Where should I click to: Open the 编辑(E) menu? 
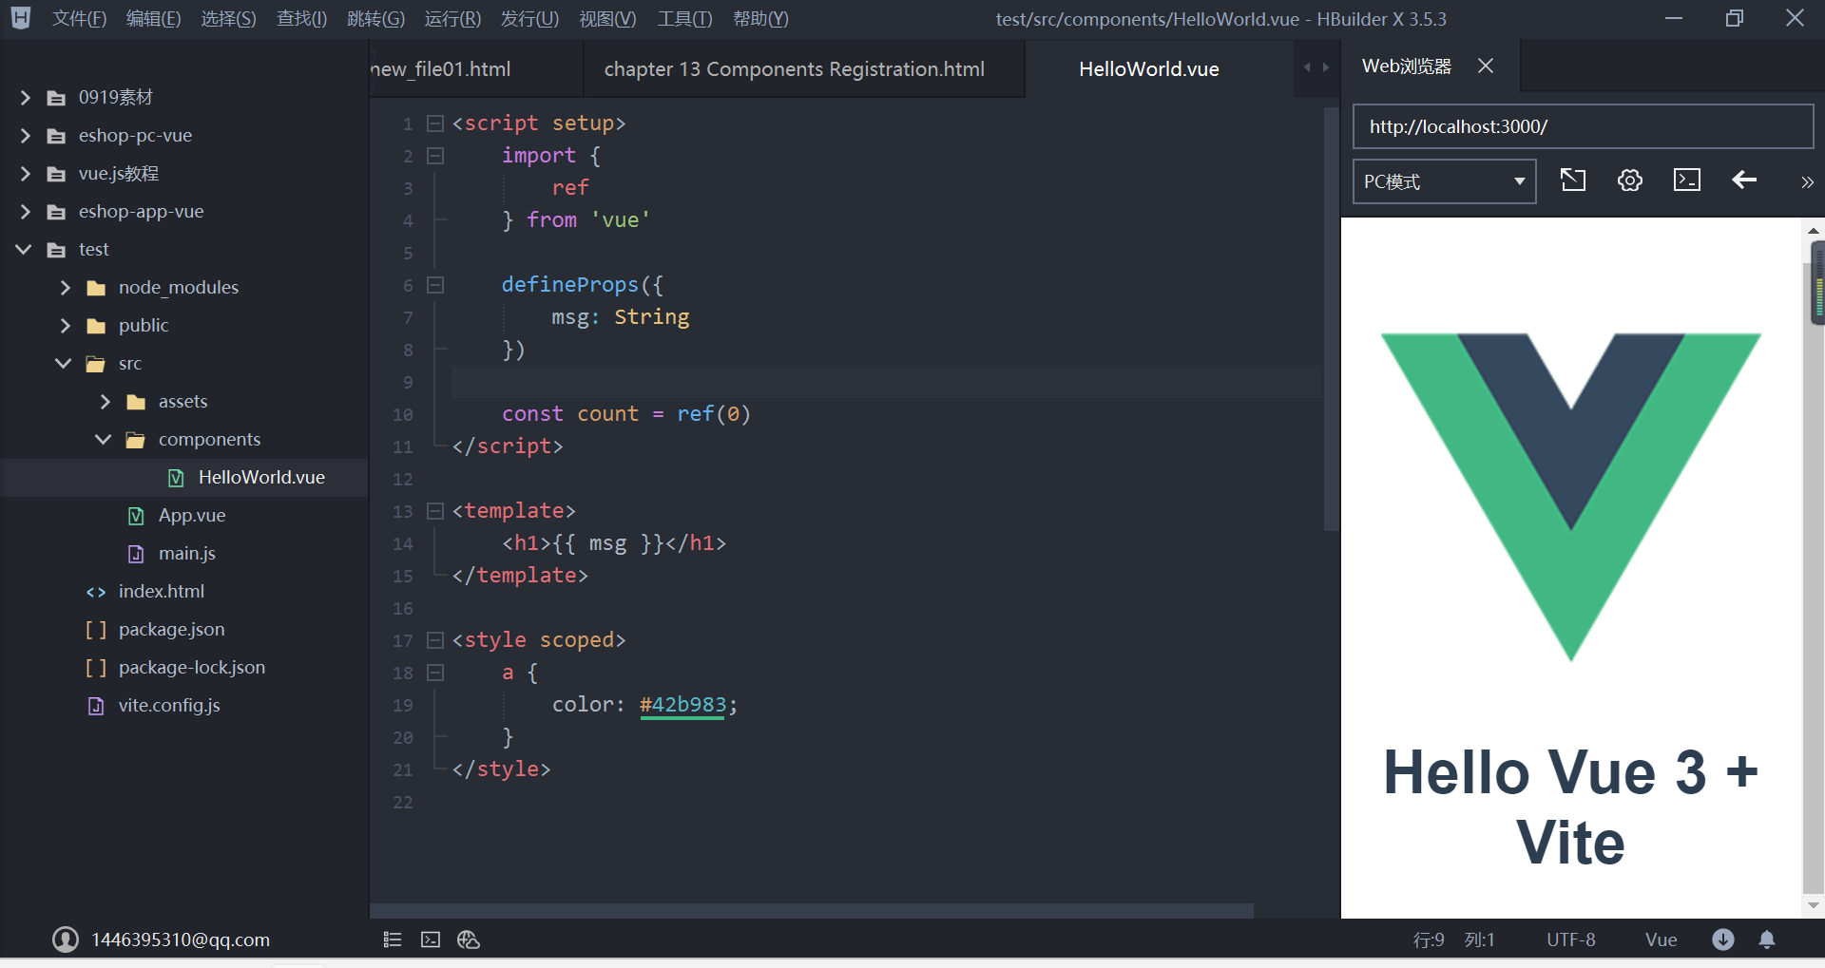(x=153, y=19)
